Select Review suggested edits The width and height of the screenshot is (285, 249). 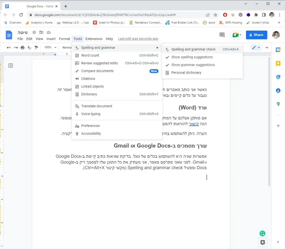[x=117, y=63]
